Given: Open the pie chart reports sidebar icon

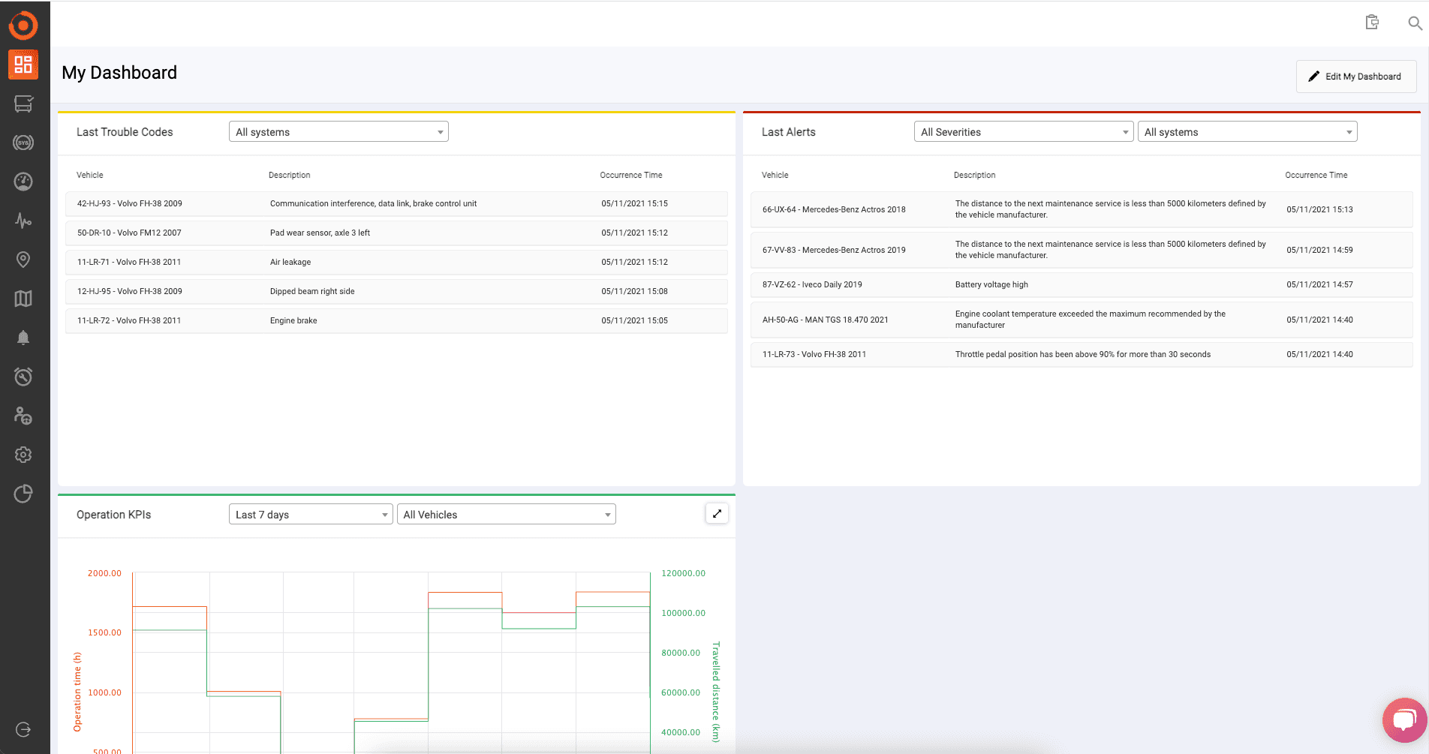Looking at the screenshot, I should (x=23, y=494).
